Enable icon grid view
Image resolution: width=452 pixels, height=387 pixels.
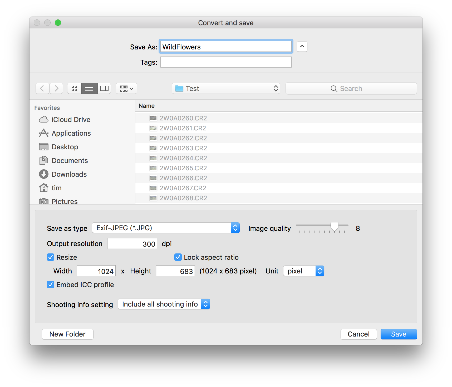pos(74,88)
